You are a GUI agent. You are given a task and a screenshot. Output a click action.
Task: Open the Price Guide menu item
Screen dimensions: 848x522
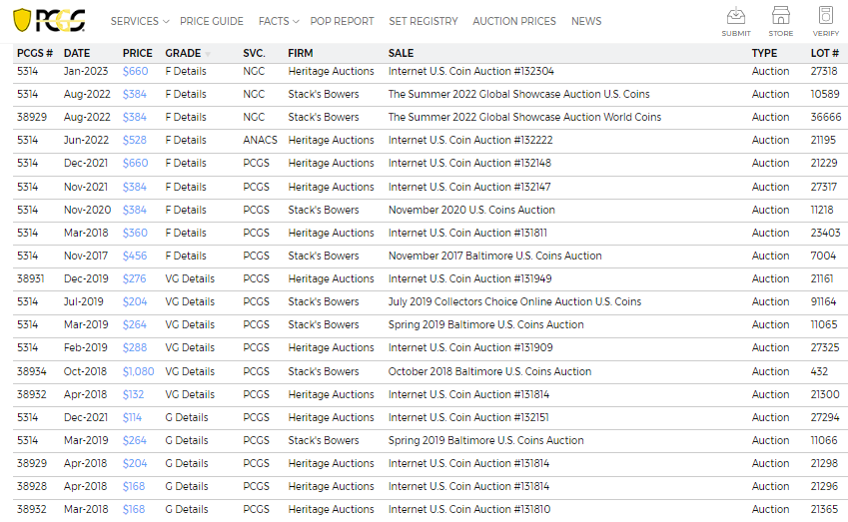click(x=212, y=21)
